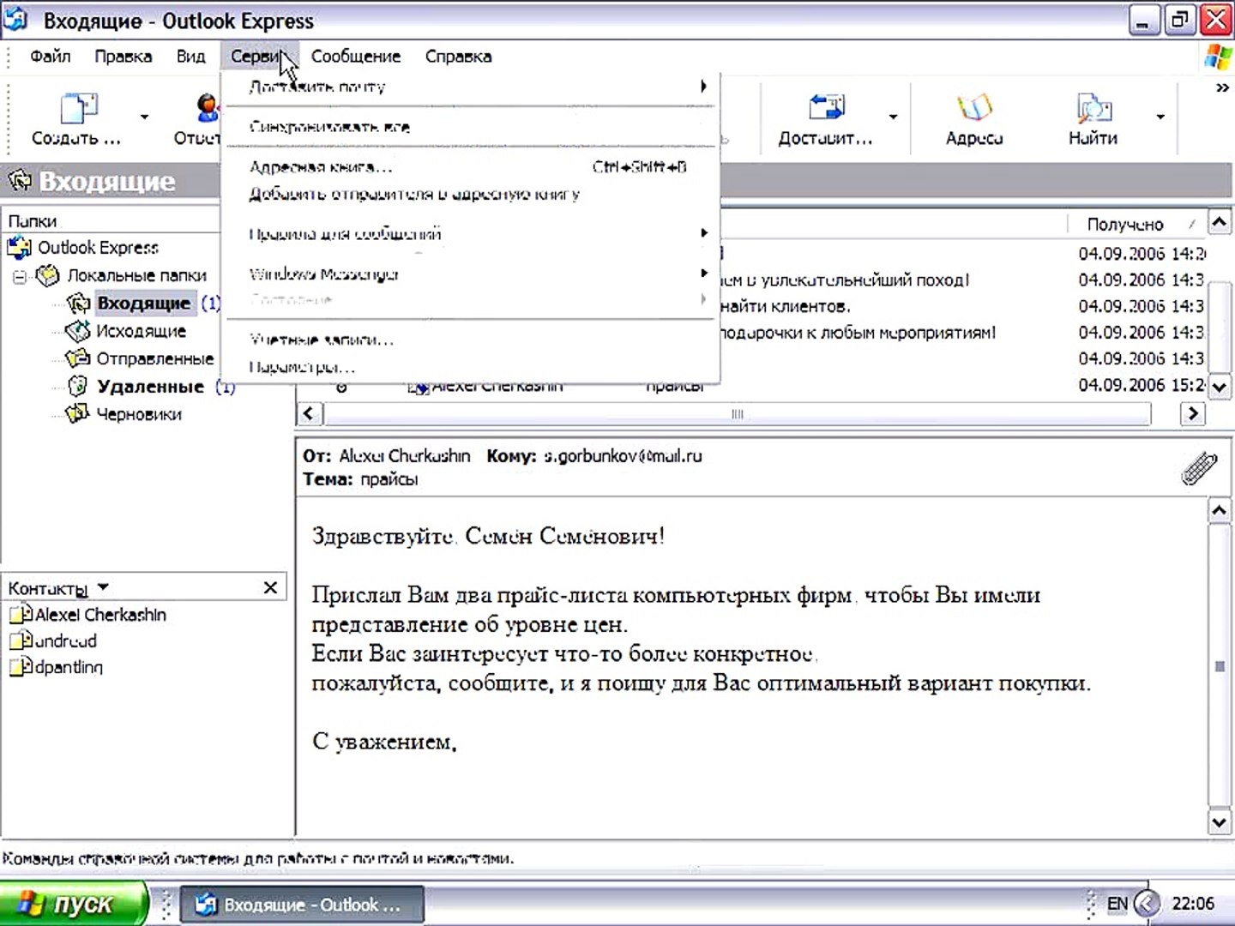Click the preview pane scroll down arrow
The height and width of the screenshot is (926, 1235).
click(1220, 821)
